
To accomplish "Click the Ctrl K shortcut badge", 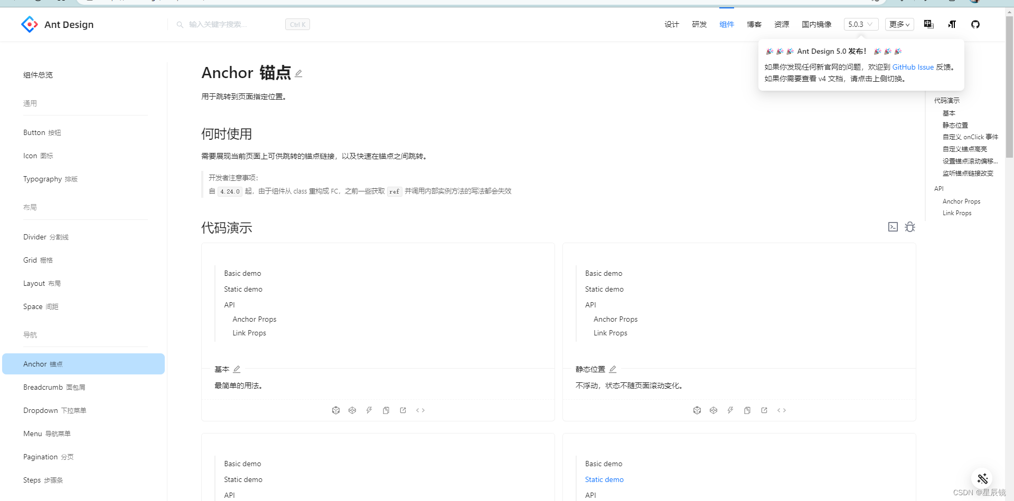I will click(297, 24).
